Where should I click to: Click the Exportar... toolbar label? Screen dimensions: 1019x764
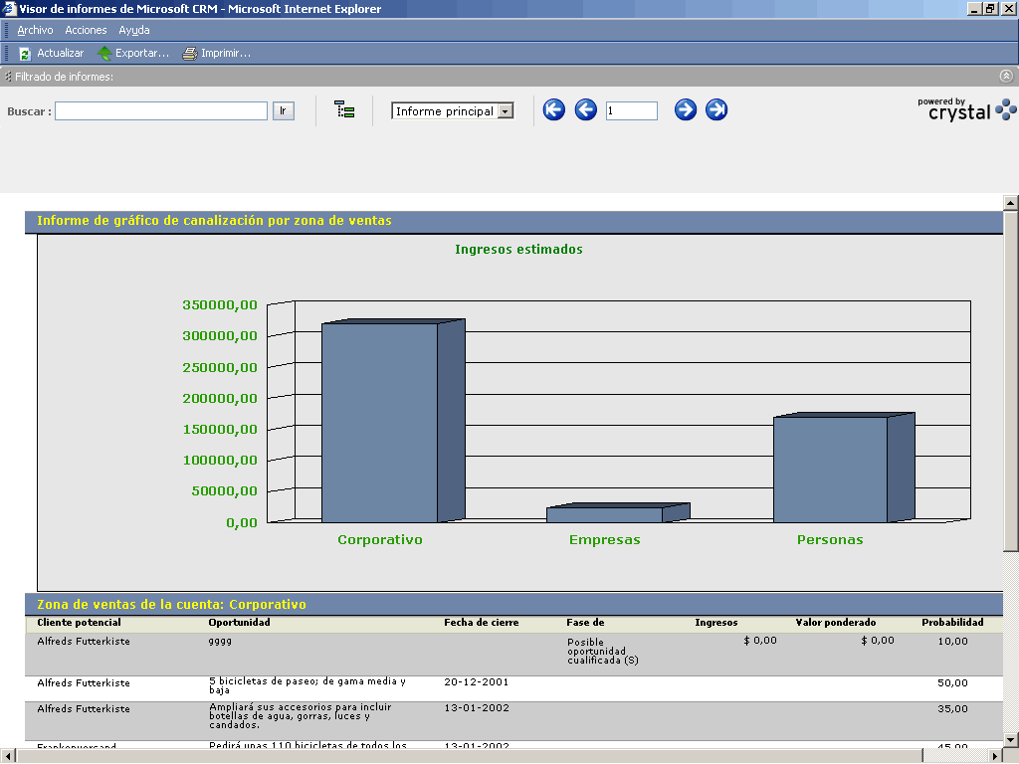point(142,54)
